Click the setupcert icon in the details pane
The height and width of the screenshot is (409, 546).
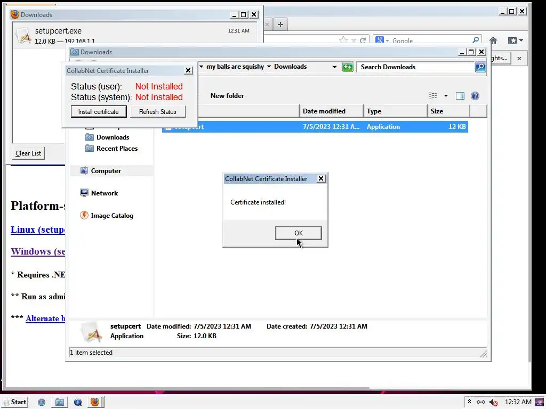pyautogui.click(x=91, y=331)
